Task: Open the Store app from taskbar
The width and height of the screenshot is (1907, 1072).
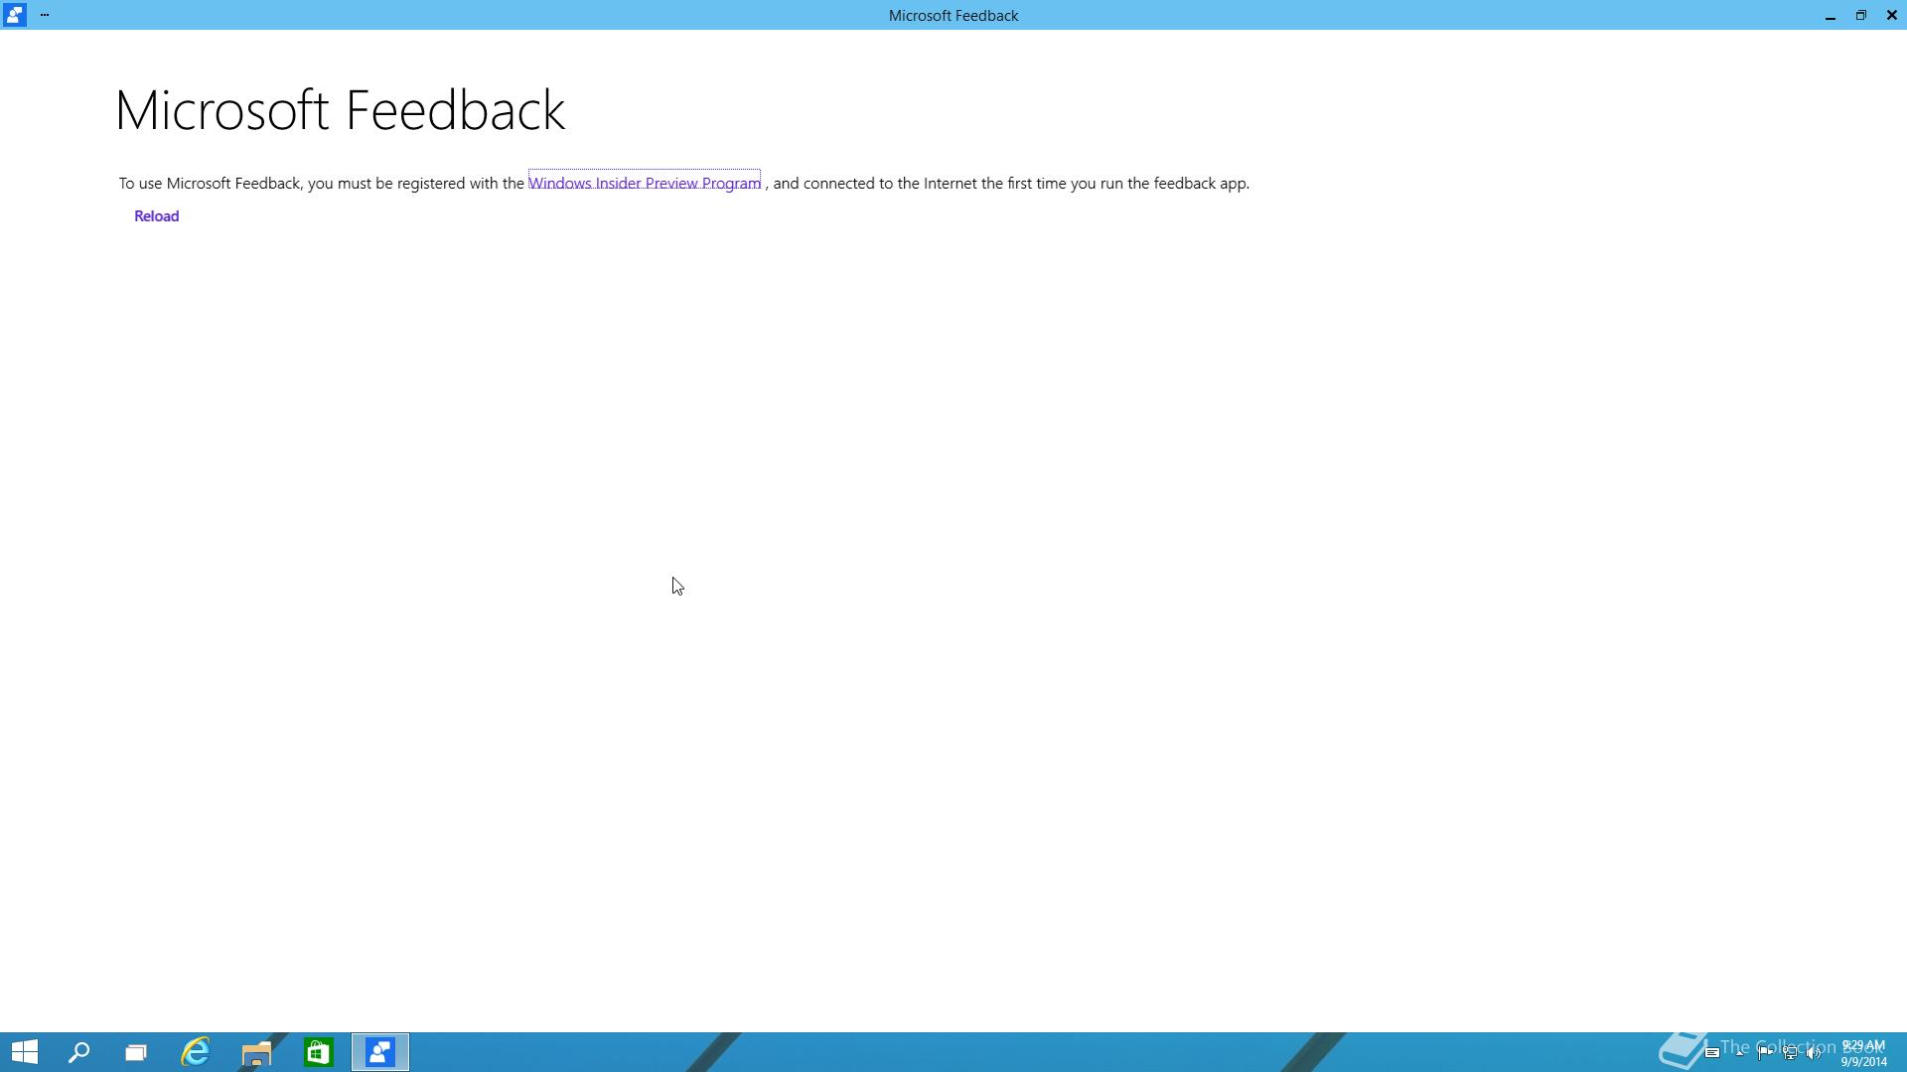Action: 318,1052
